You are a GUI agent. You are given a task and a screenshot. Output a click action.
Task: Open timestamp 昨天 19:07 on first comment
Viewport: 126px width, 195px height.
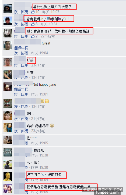click(51, 12)
